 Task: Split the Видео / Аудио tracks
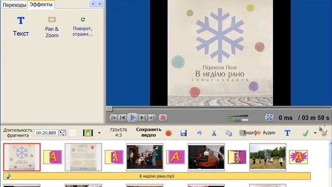pyautogui.click(x=257, y=133)
